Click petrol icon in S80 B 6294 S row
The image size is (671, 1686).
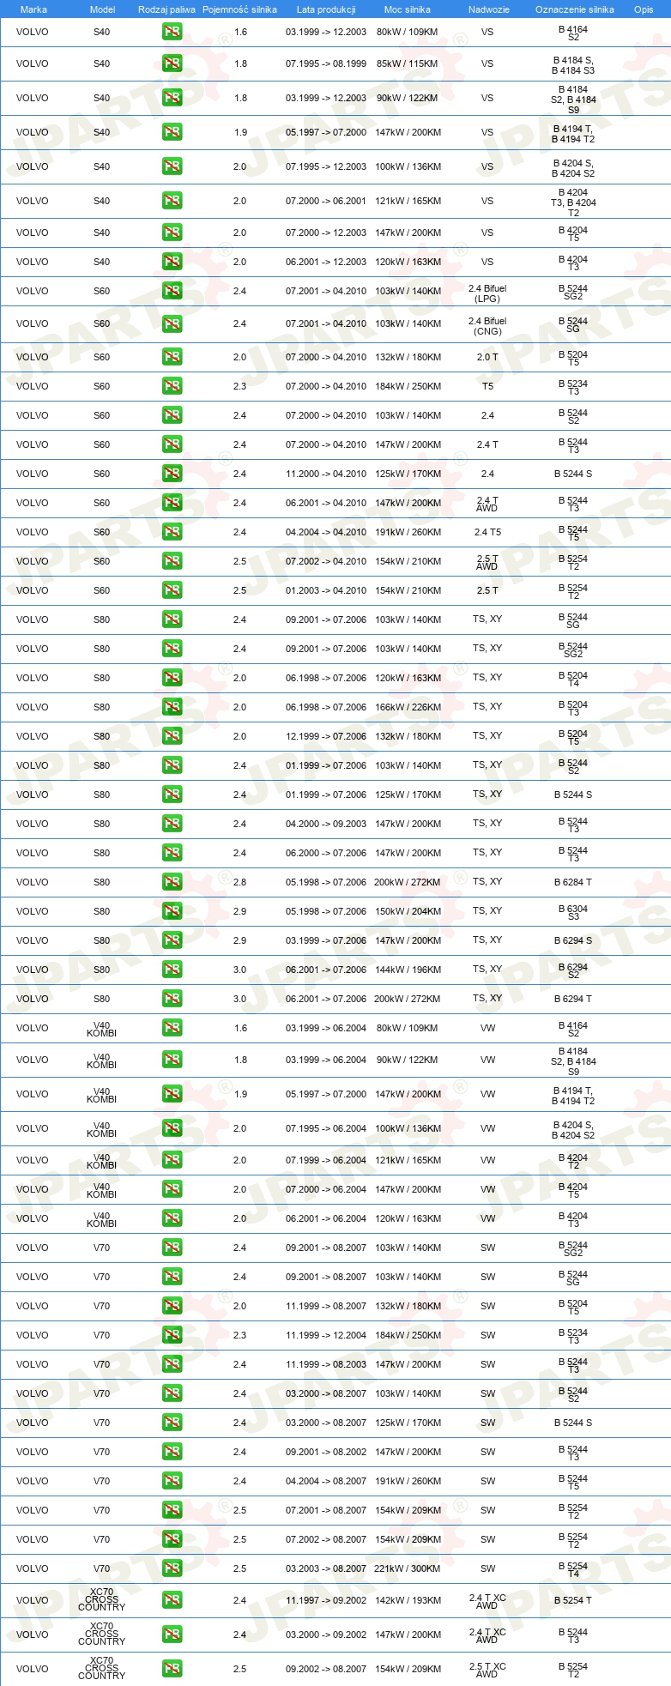172,940
